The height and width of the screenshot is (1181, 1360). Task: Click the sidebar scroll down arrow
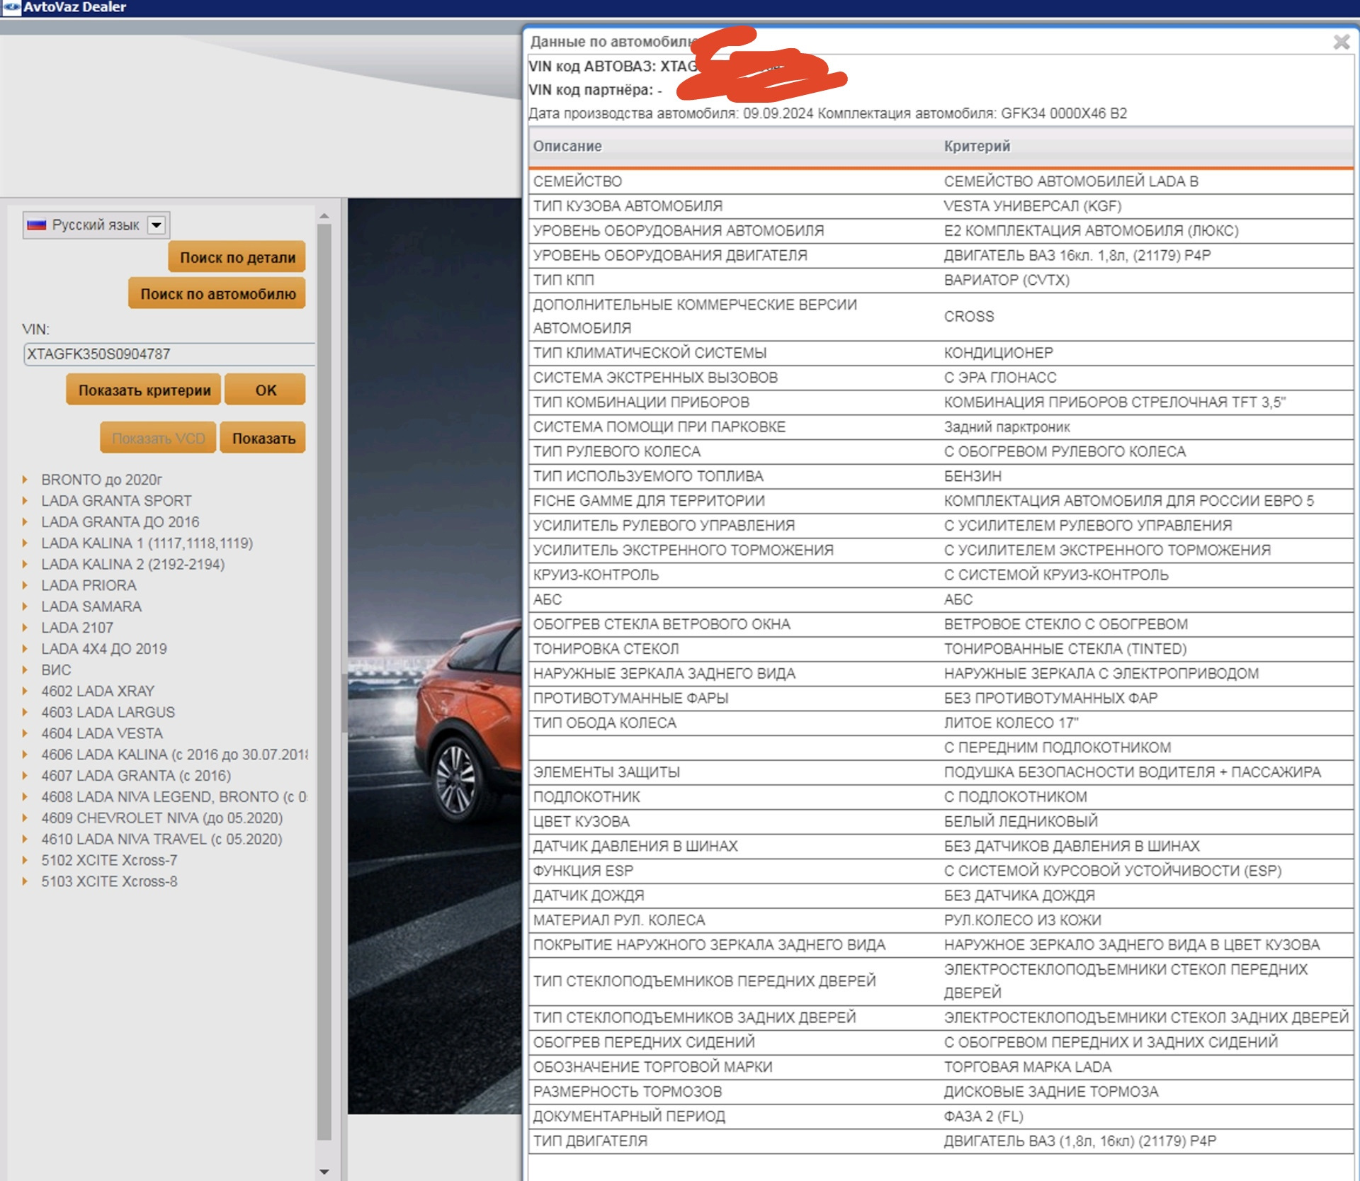coord(324,1172)
